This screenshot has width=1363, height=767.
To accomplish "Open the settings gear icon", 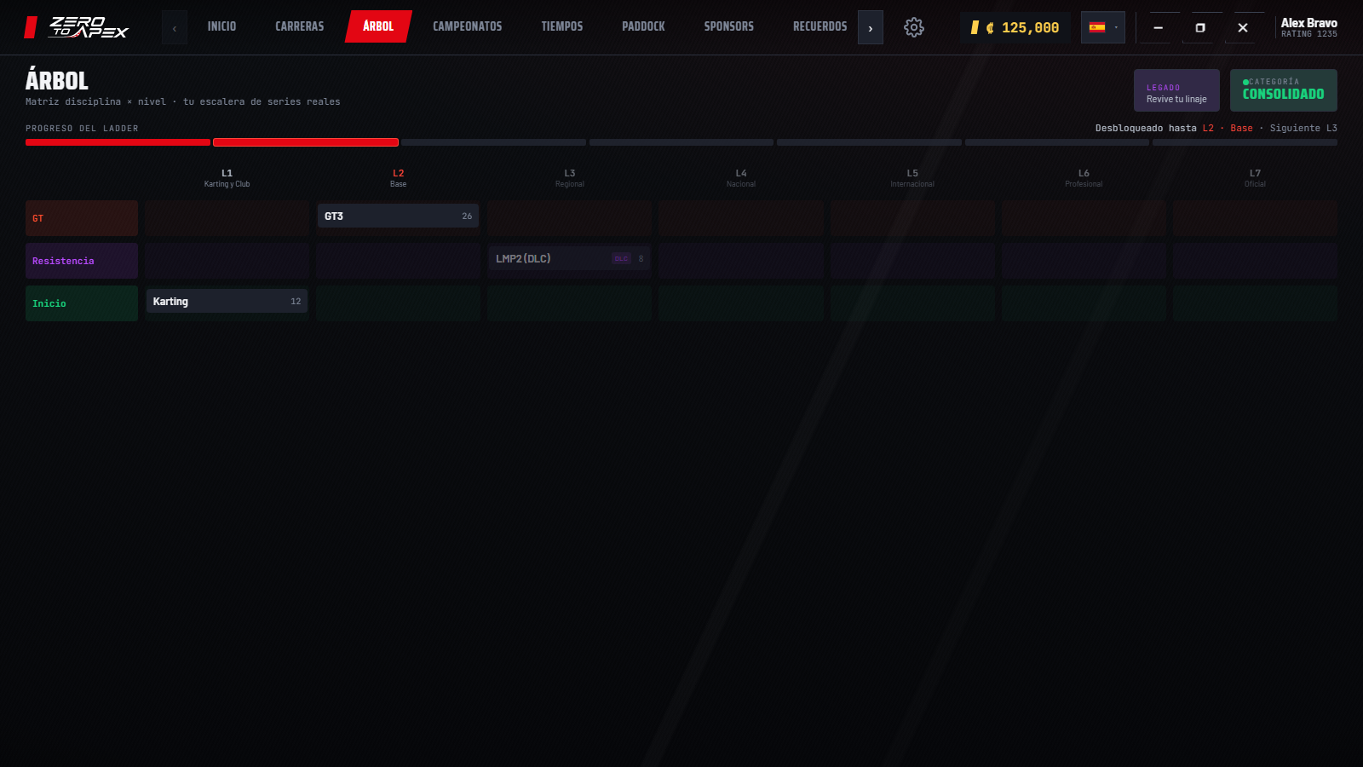I will [913, 27].
